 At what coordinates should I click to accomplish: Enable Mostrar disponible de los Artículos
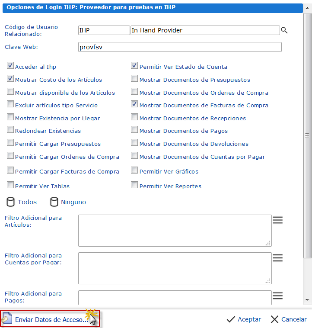click(x=10, y=91)
